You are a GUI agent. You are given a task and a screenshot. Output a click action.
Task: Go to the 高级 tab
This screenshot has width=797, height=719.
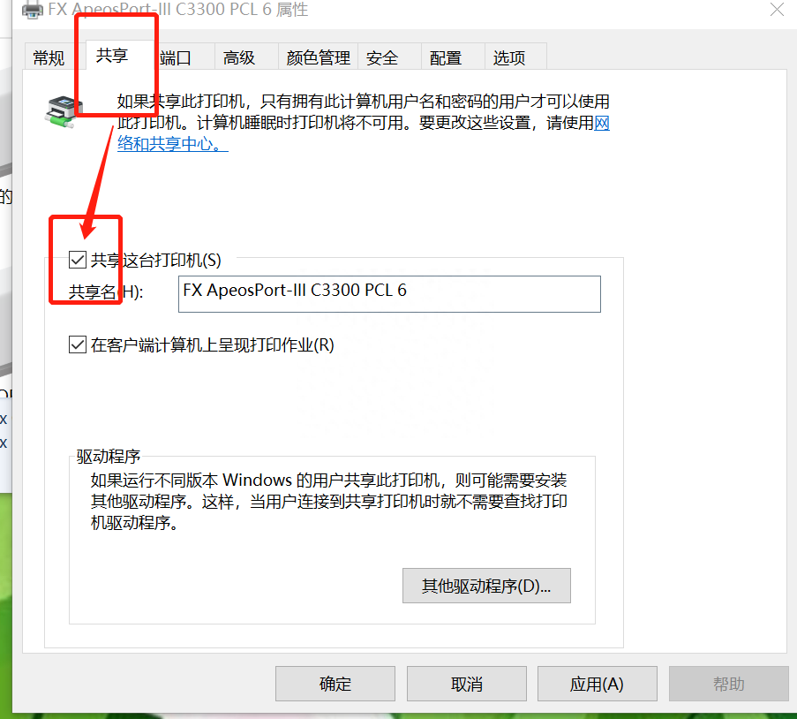click(239, 58)
